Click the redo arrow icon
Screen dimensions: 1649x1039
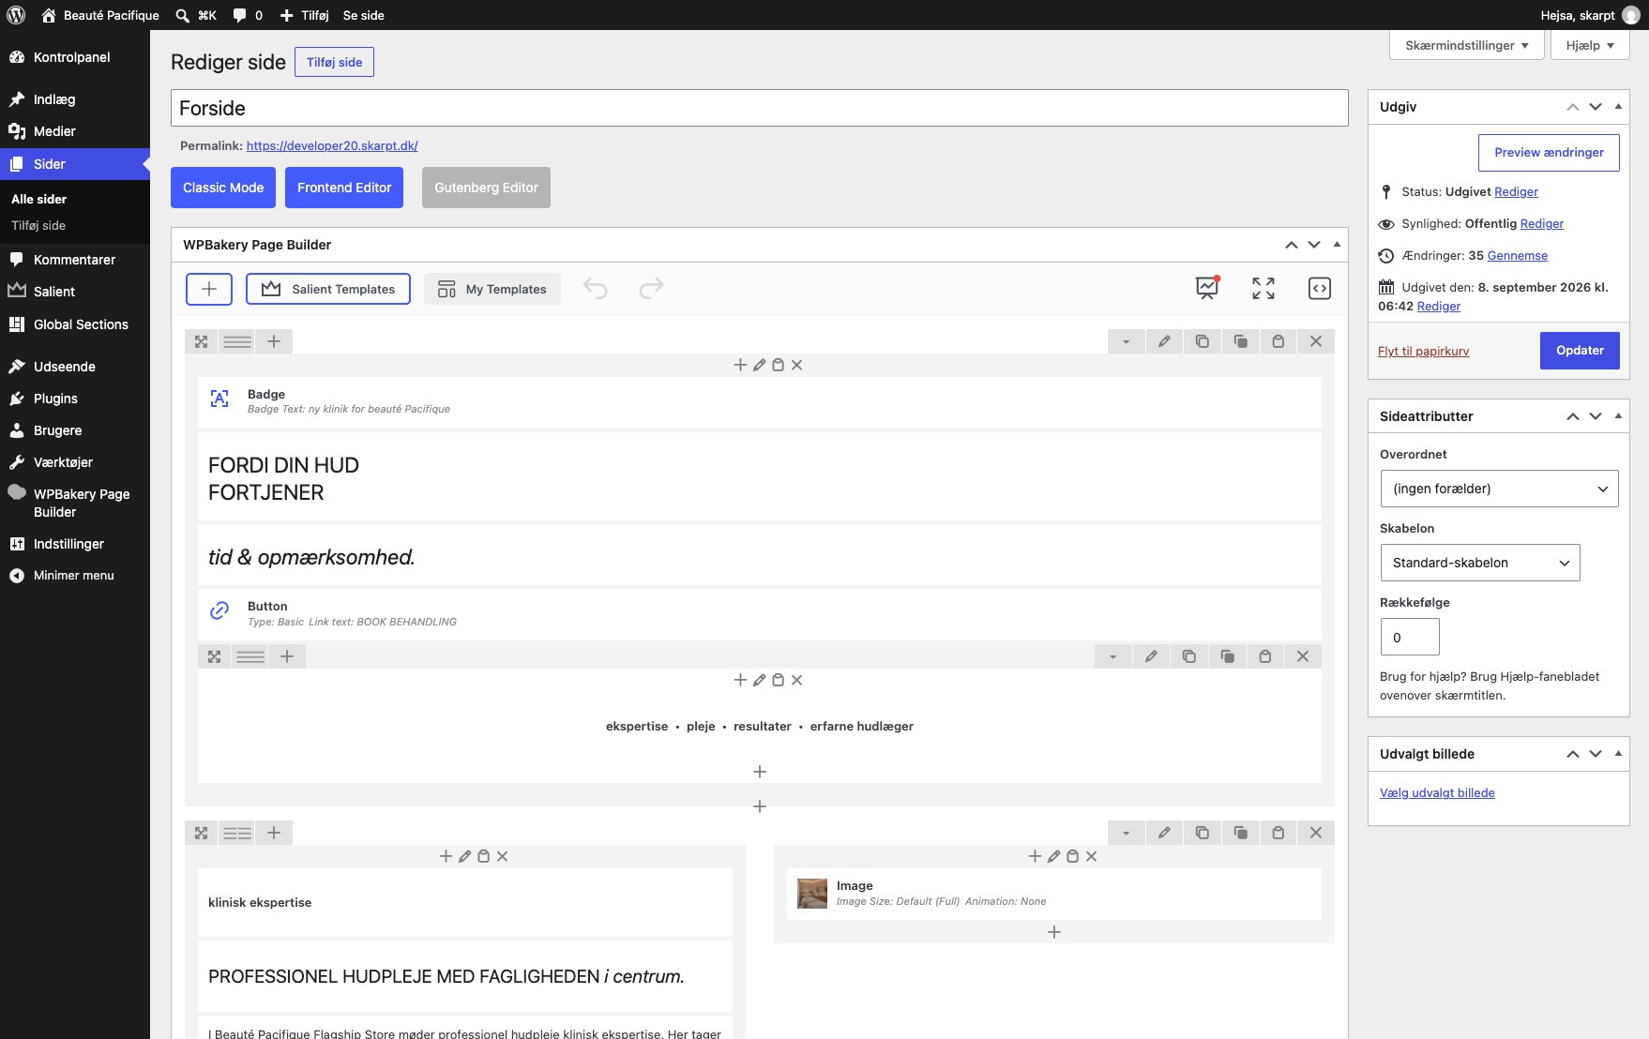point(651,289)
